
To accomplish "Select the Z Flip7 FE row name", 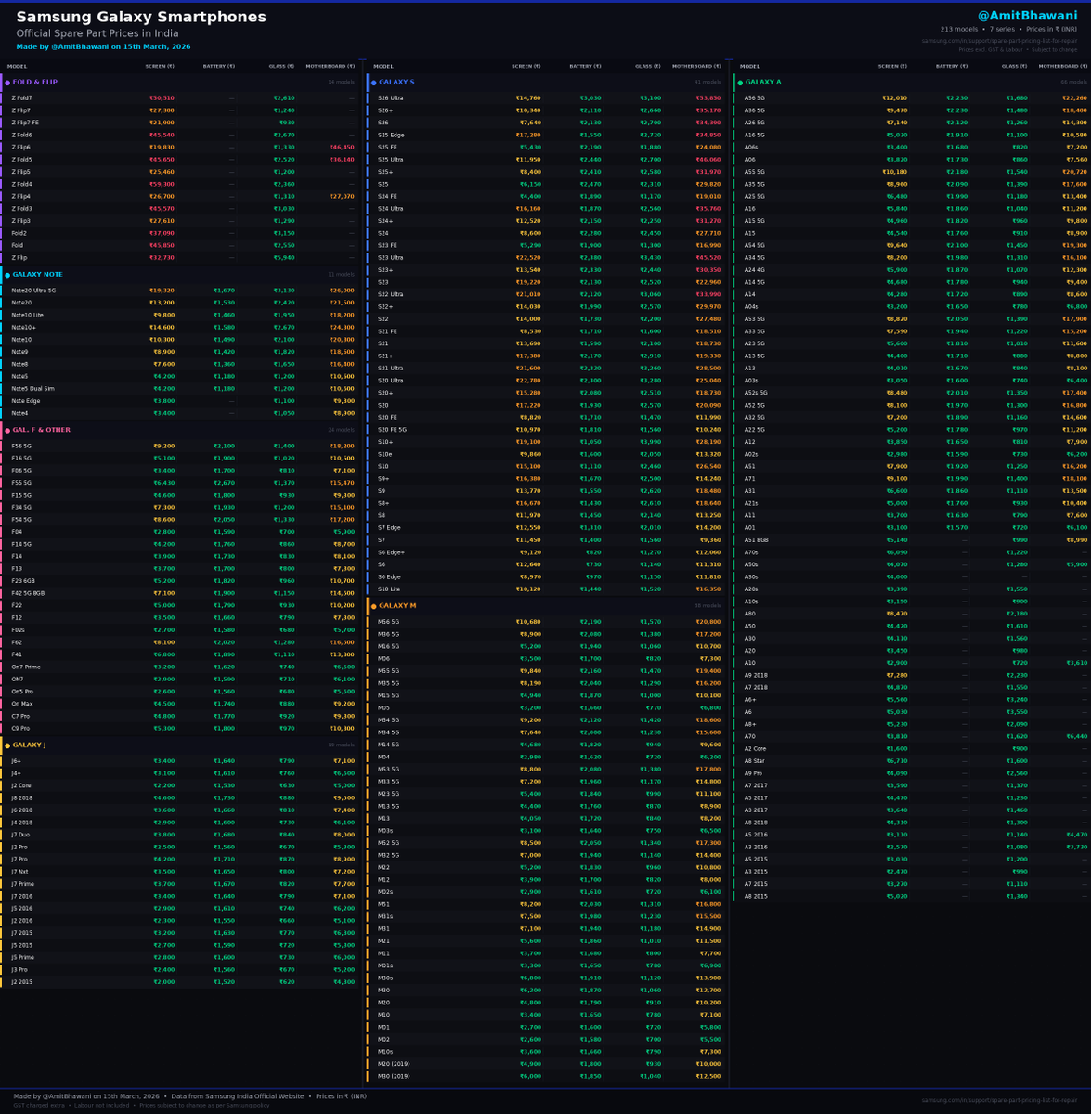I will [25, 123].
